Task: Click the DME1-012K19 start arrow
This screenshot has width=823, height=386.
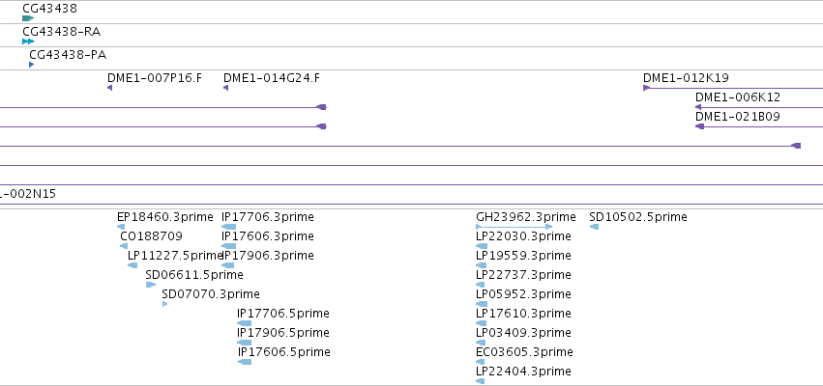Action: (647, 88)
